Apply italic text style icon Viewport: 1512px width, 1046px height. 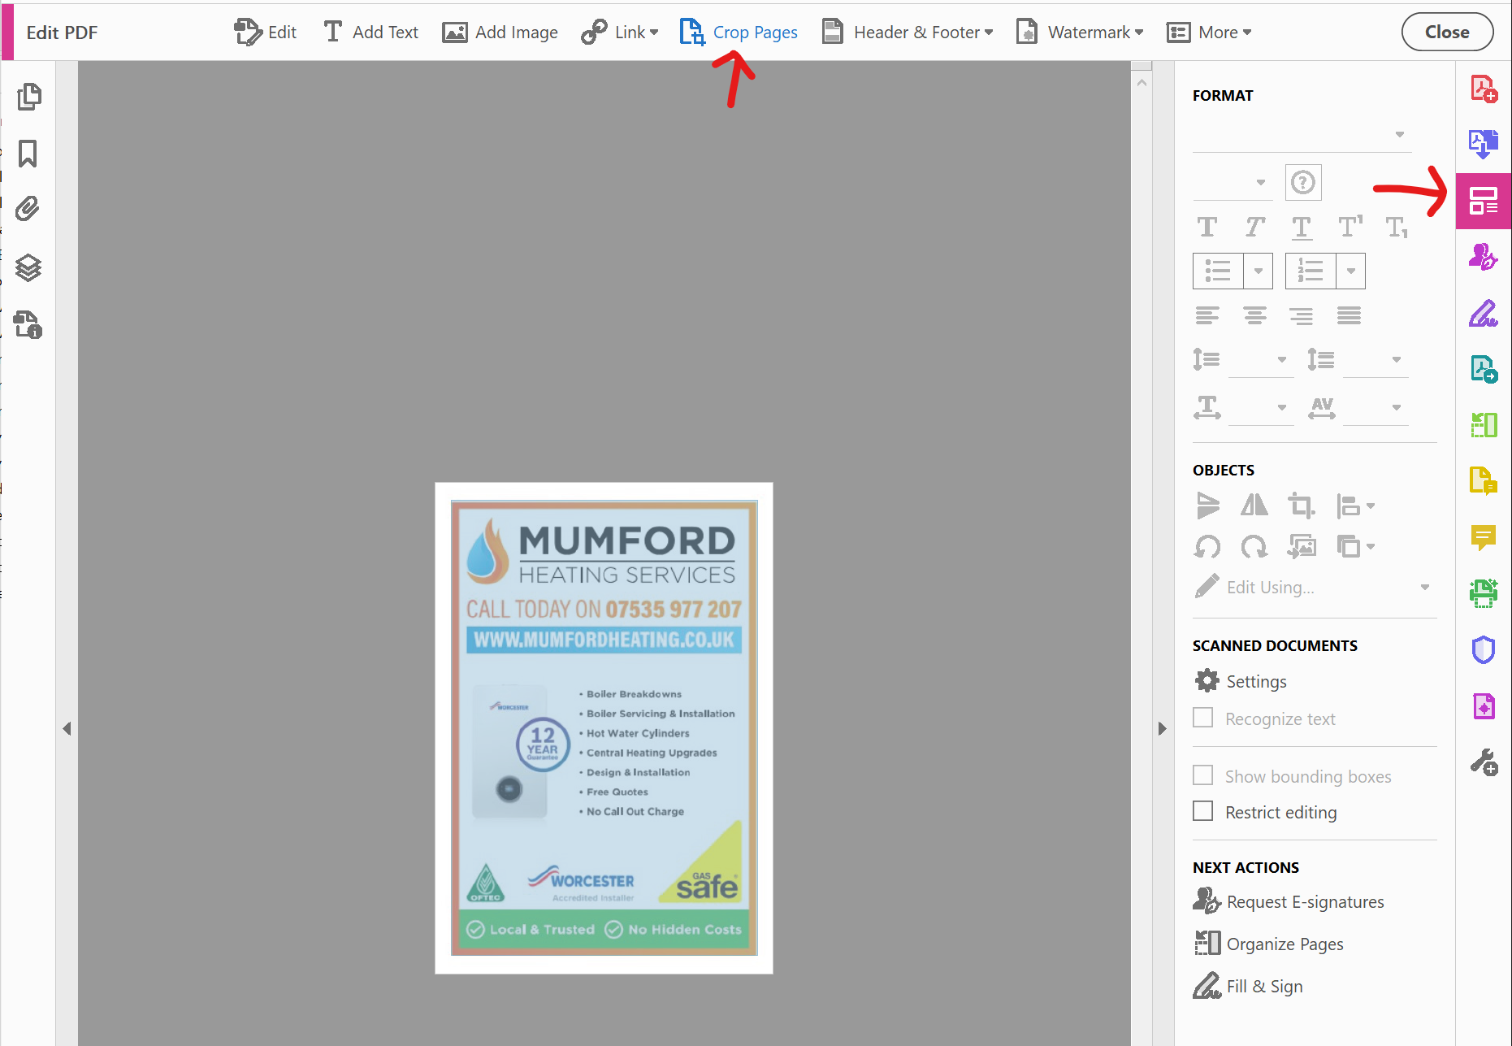click(x=1255, y=227)
